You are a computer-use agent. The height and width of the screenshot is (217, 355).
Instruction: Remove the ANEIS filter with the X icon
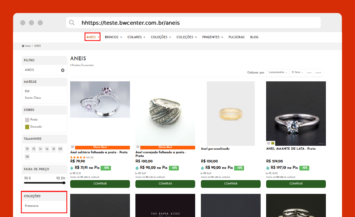[63, 70]
